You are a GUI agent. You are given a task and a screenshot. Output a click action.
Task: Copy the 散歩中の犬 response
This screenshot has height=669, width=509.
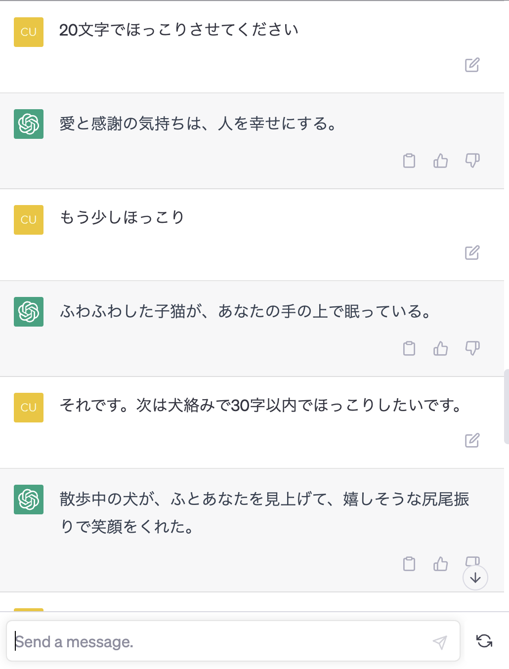(x=409, y=564)
